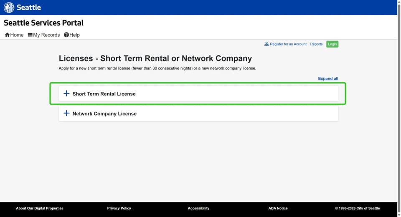Click the Seattle Services Portal title
Image resolution: width=401 pixels, height=217 pixels.
tap(43, 23)
